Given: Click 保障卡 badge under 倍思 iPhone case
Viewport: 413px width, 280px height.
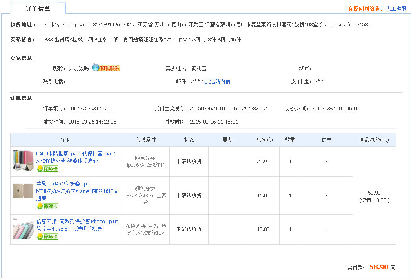Looking at the screenshot, I should tap(47, 236).
